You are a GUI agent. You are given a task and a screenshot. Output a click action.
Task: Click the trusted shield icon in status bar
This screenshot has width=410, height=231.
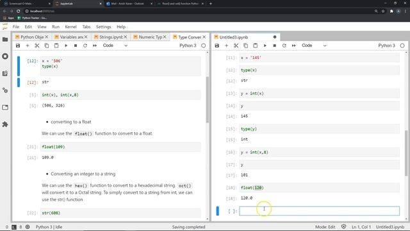343,227
